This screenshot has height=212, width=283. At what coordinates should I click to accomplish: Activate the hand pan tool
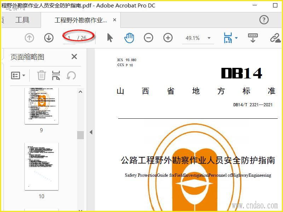point(129,38)
